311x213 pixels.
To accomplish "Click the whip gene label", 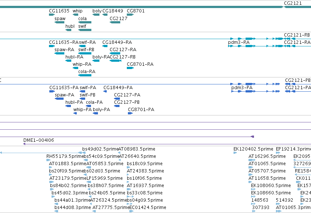I will point(77,11).
